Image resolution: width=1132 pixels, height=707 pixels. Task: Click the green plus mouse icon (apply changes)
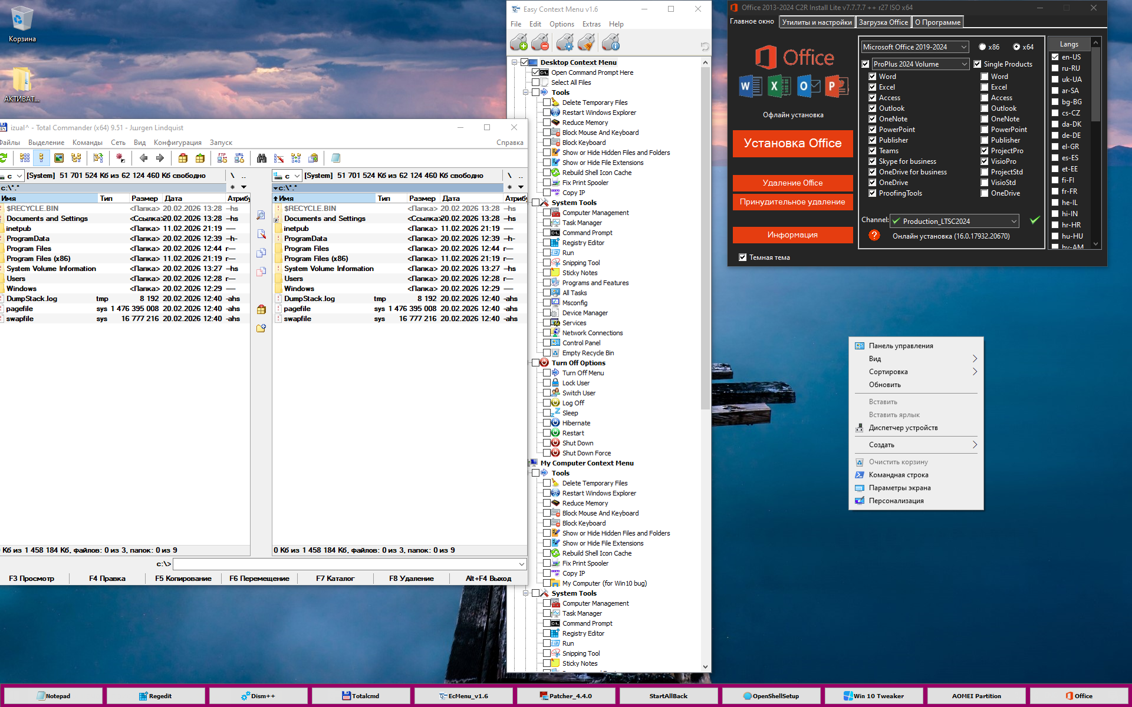519,42
